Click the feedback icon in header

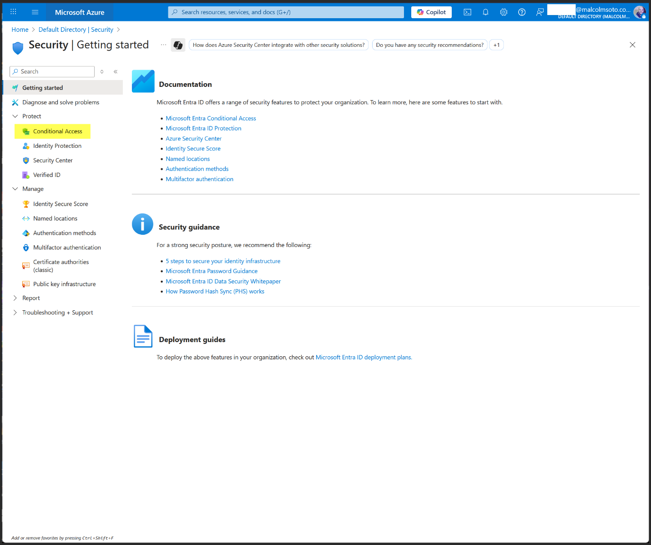point(540,12)
